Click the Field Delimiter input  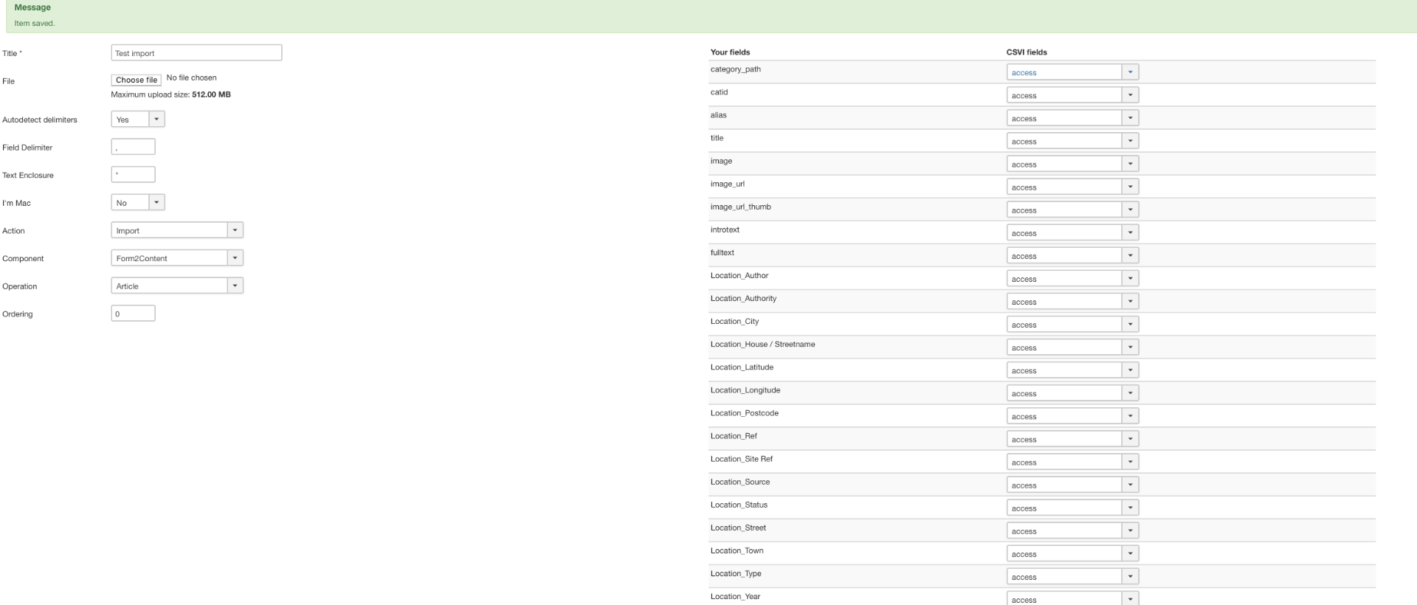pyautogui.click(x=133, y=147)
